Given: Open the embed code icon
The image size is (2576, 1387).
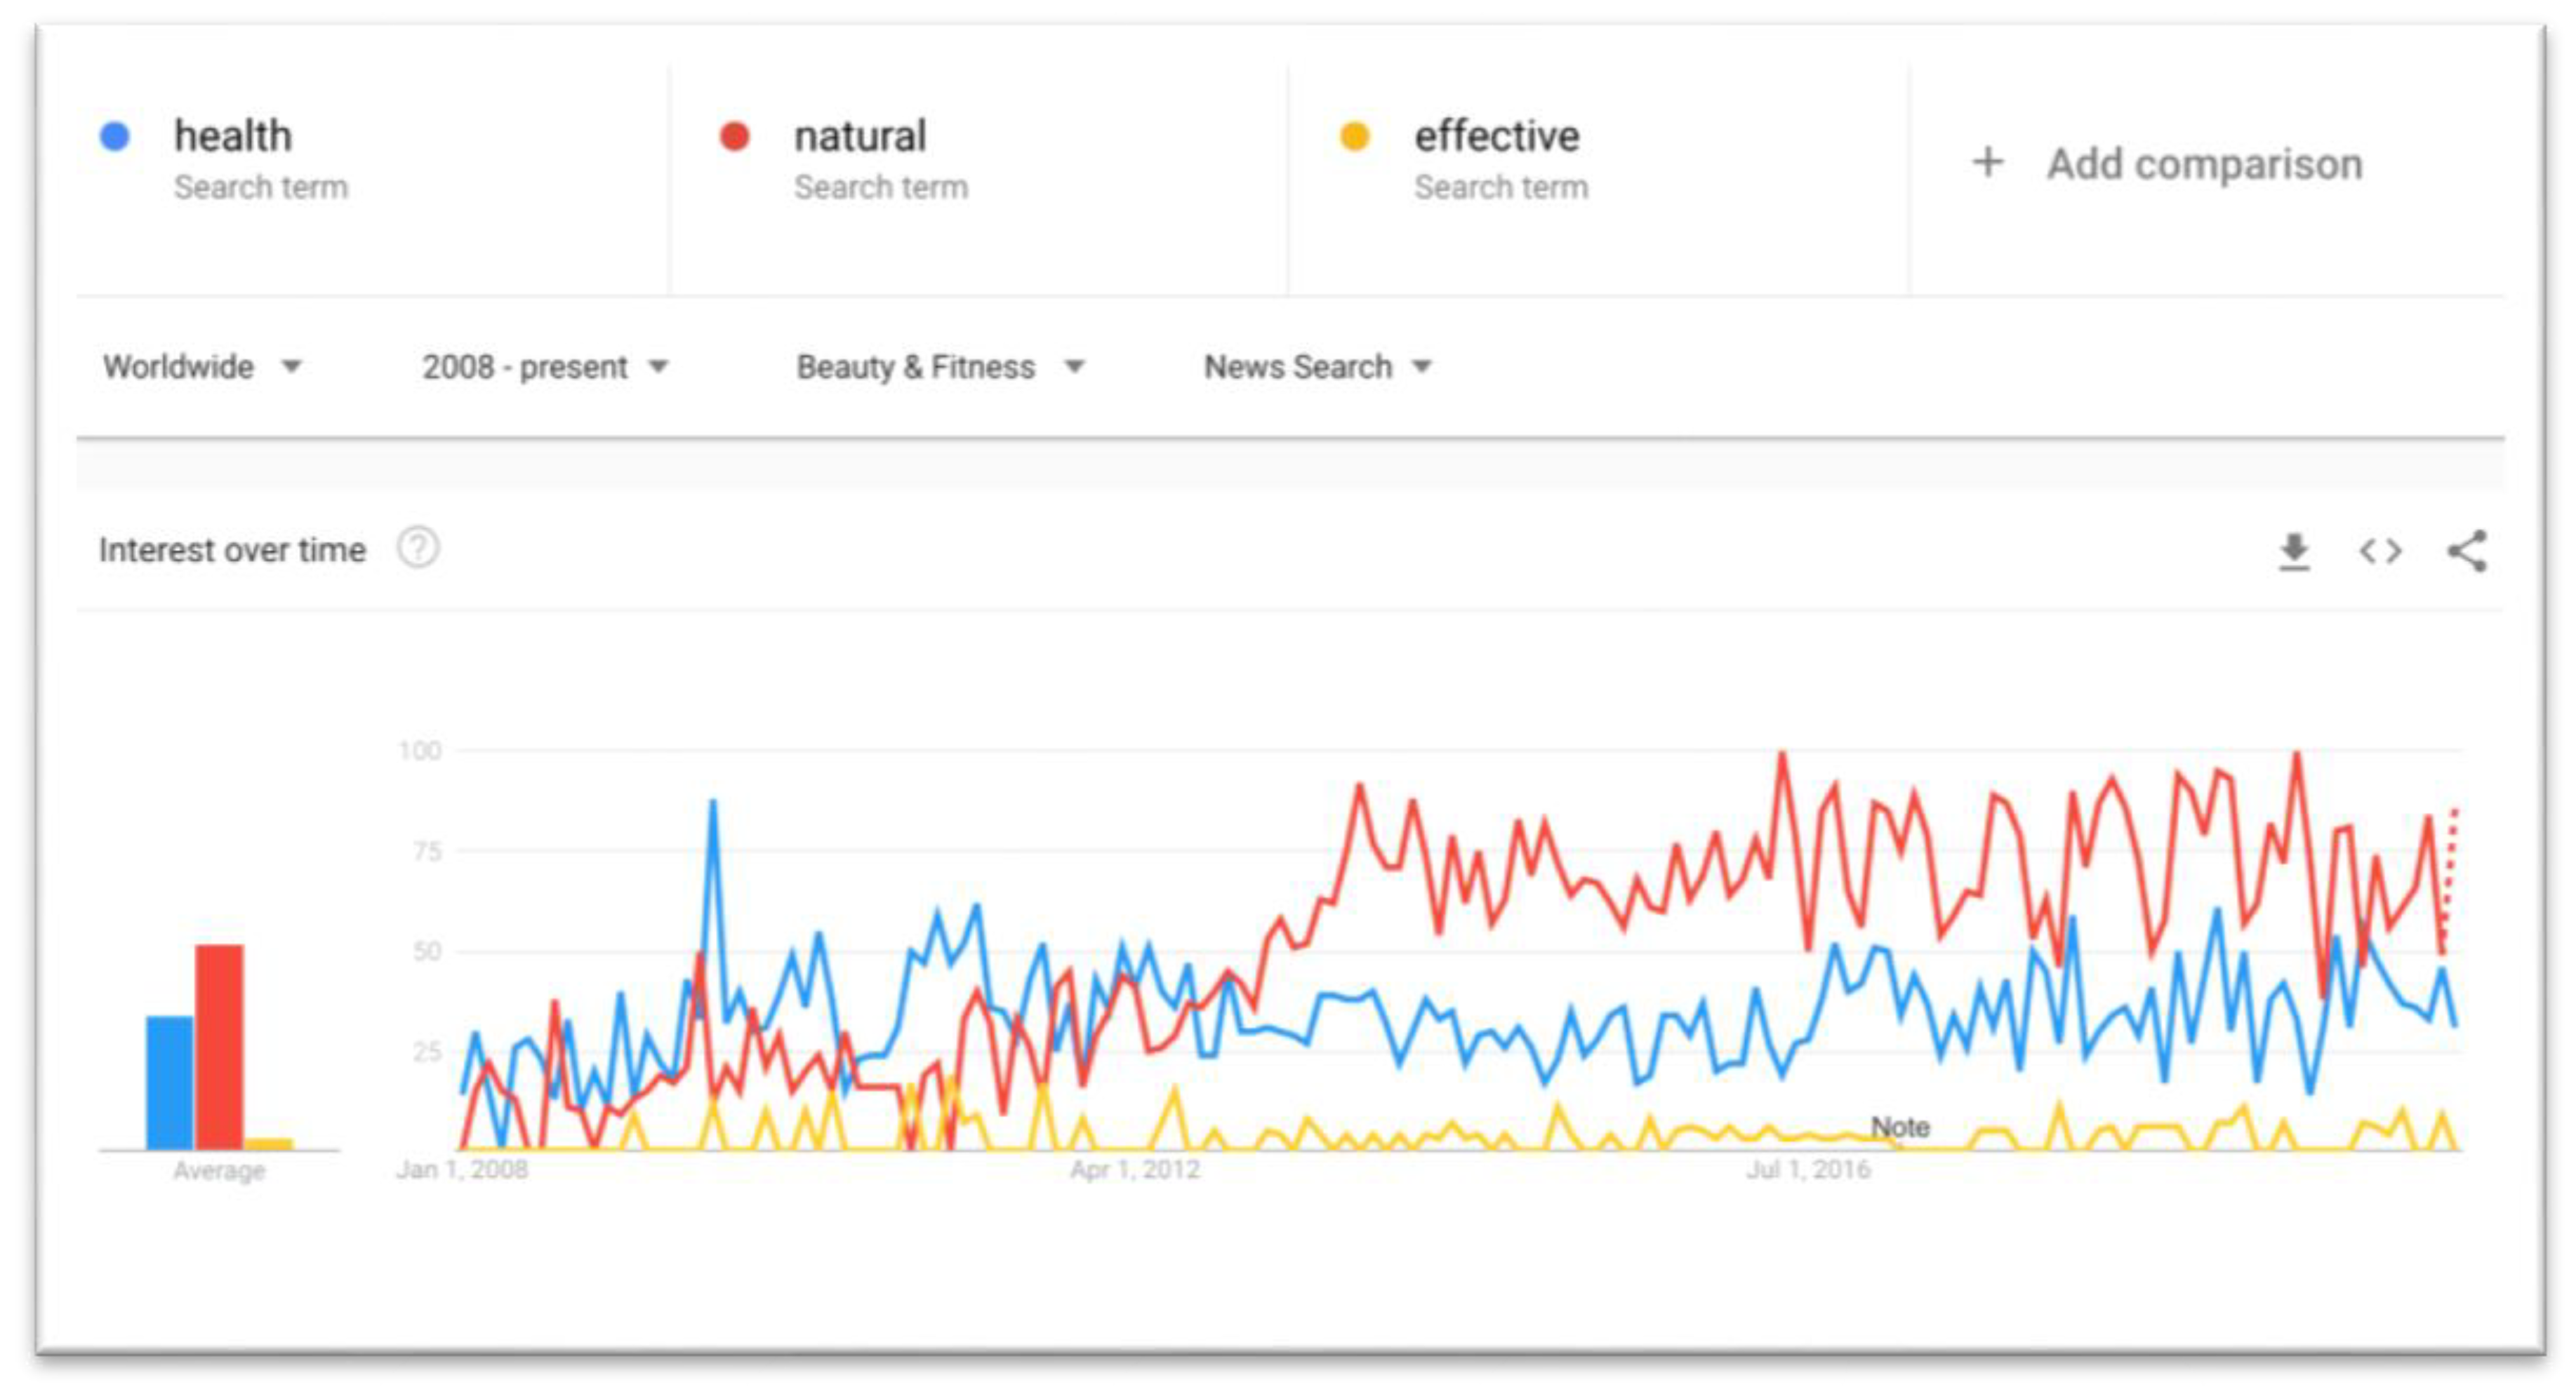Looking at the screenshot, I should [2380, 551].
